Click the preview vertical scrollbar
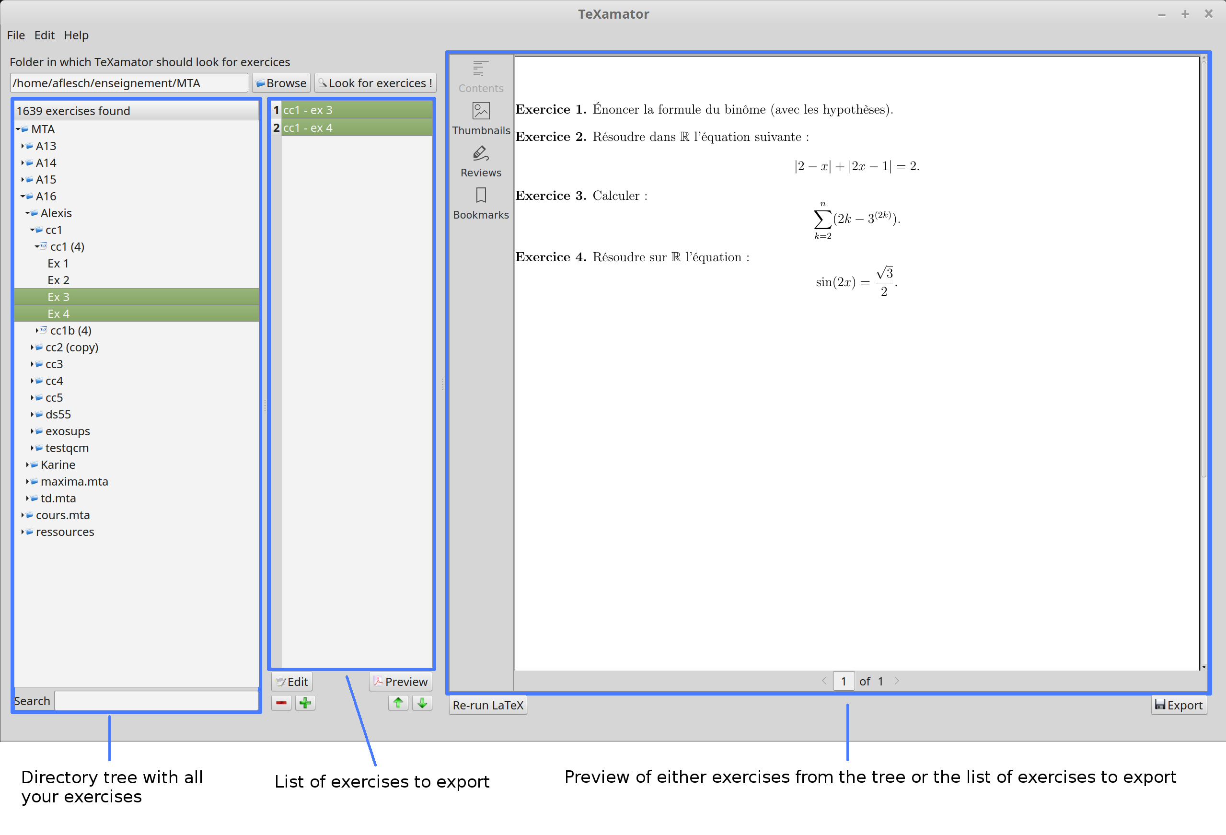Image resolution: width=1226 pixels, height=835 pixels. (1204, 269)
